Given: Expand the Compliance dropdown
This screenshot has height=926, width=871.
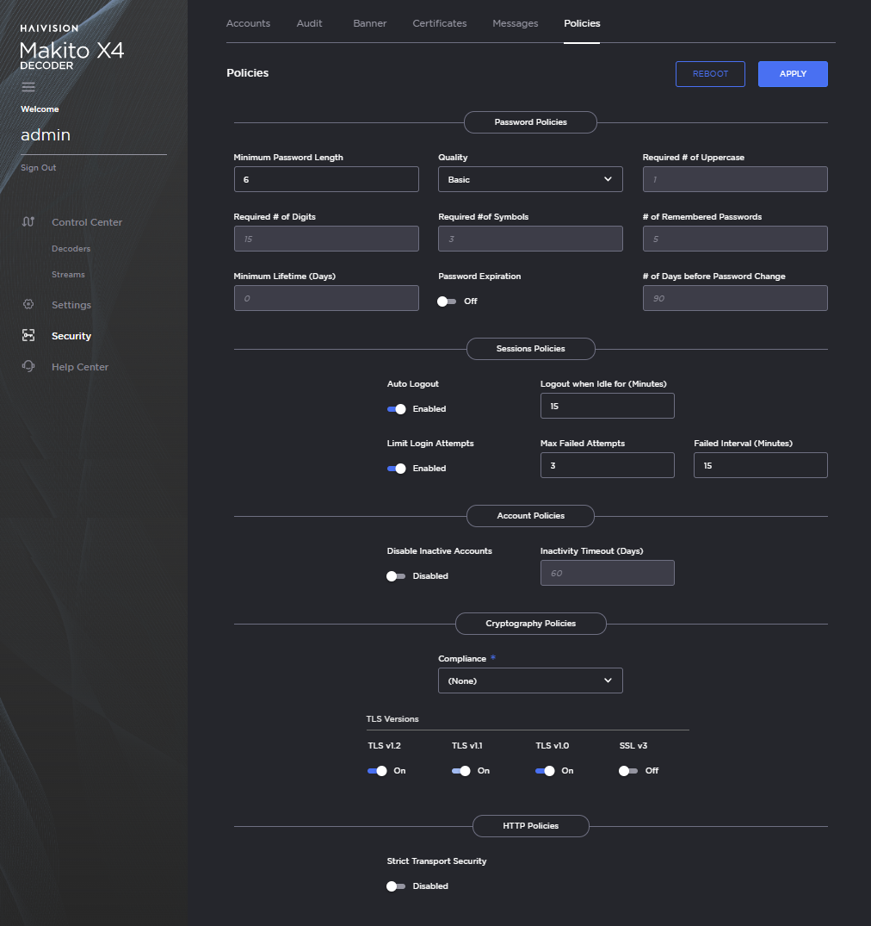Looking at the screenshot, I should (x=530, y=681).
